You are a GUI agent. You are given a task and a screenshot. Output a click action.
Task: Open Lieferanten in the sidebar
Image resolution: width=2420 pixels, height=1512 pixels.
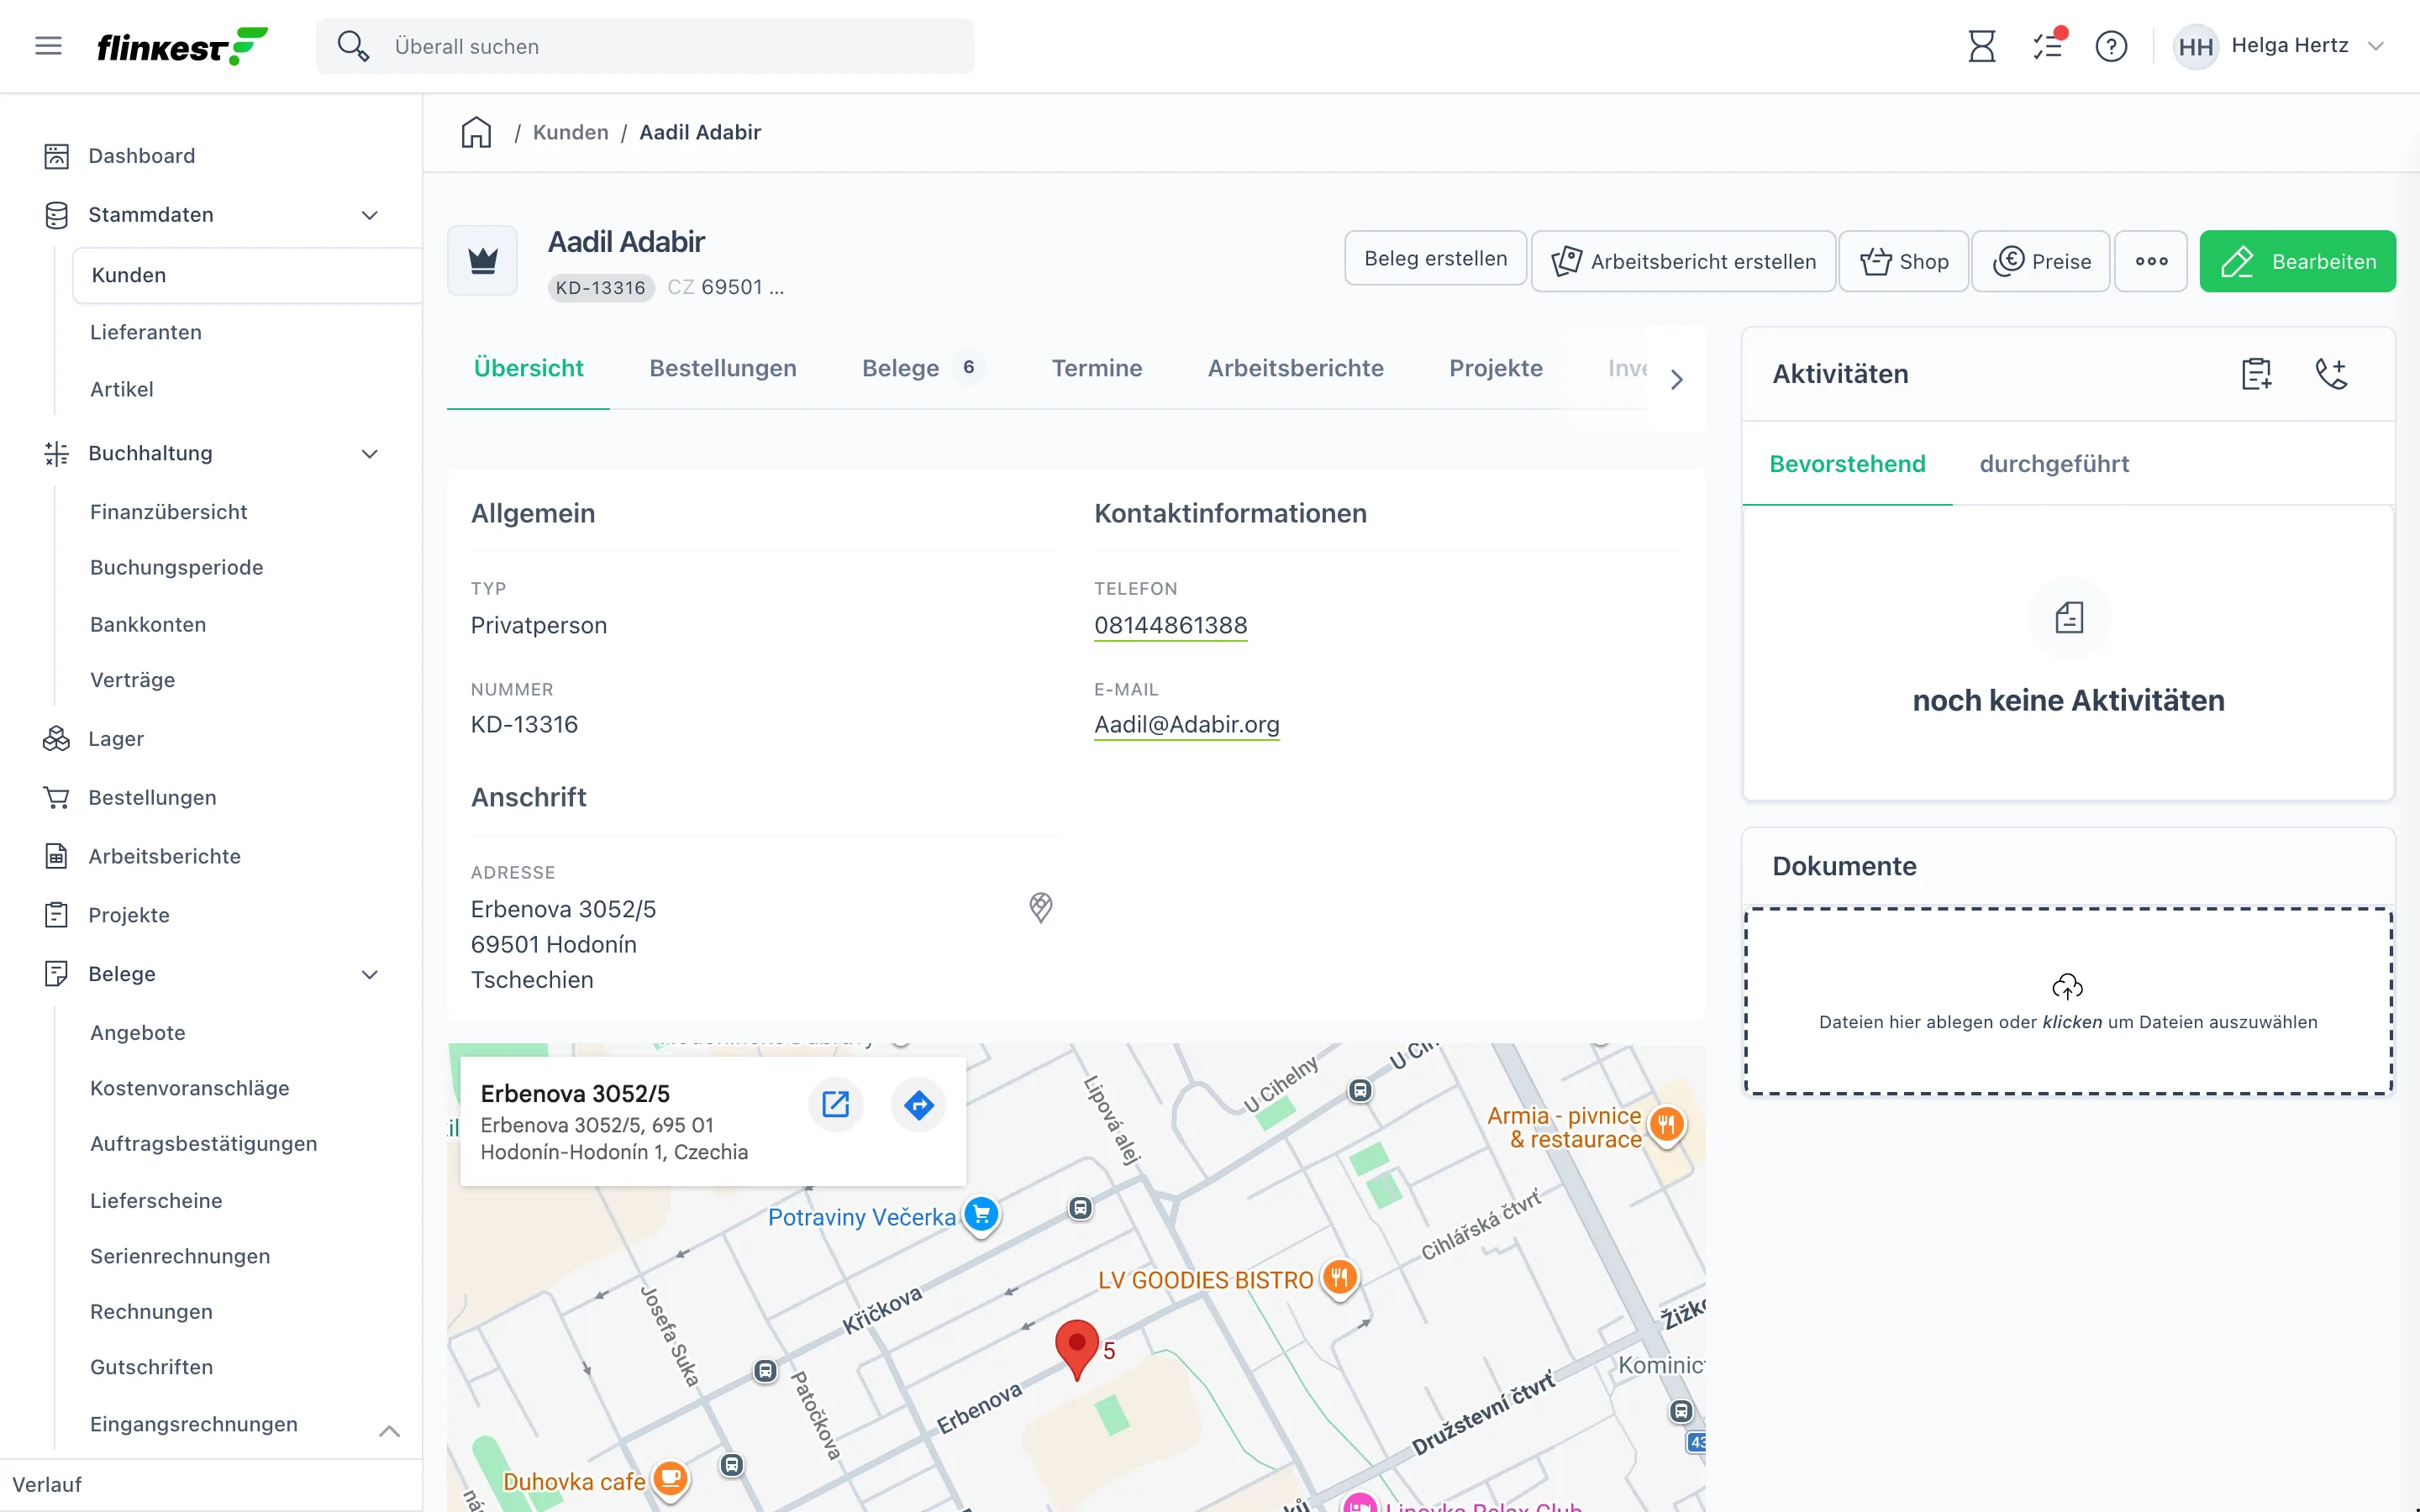coord(146,332)
